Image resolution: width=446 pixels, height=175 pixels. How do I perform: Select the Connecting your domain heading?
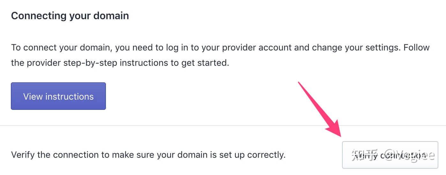70,16
